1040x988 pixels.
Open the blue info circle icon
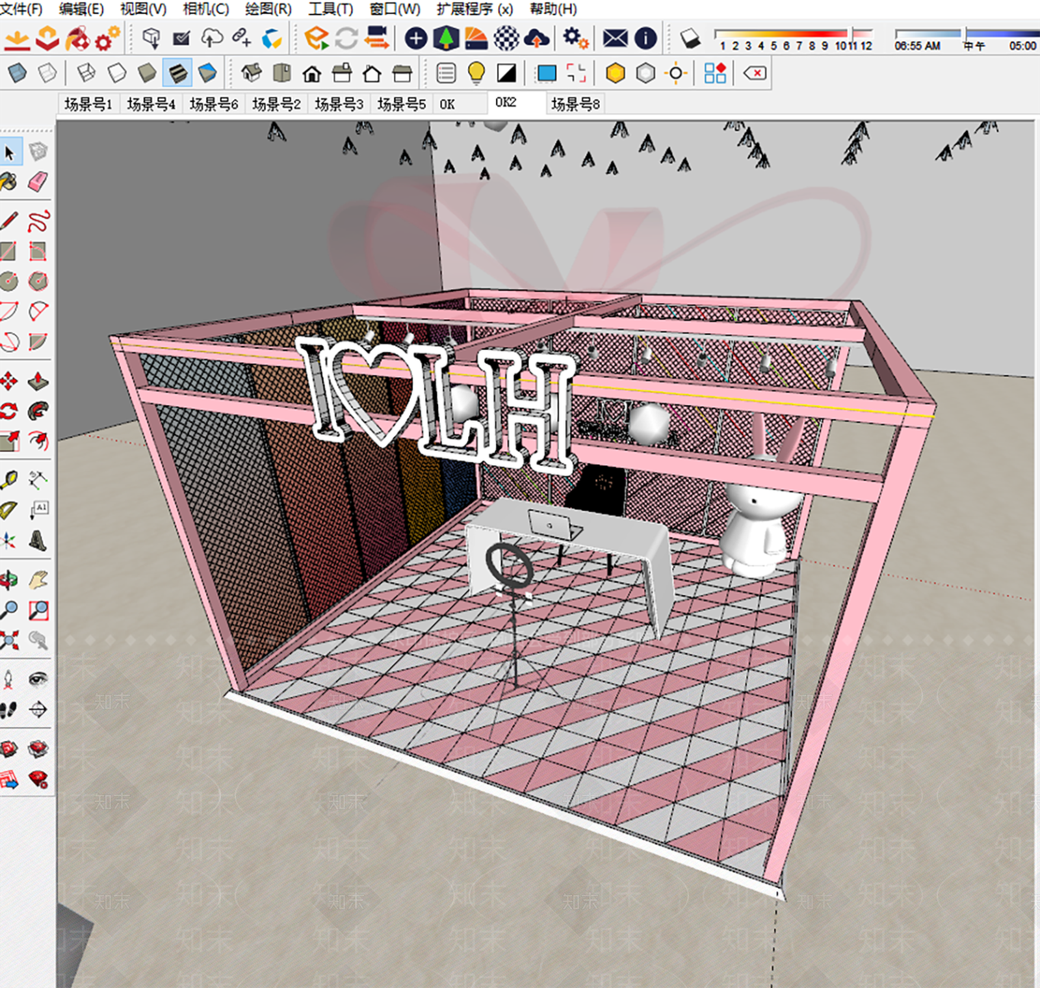coord(645,38)
